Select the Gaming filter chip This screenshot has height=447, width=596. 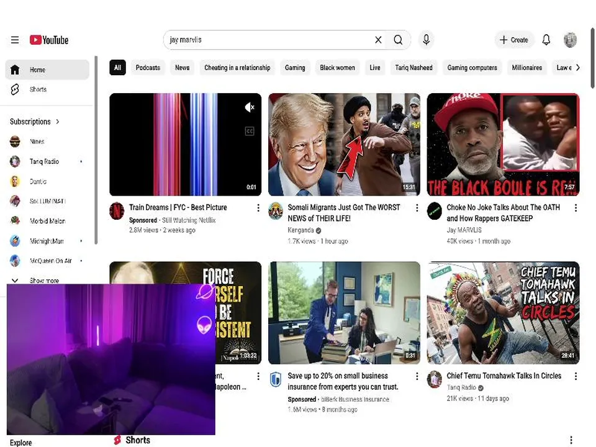[295, 68]
